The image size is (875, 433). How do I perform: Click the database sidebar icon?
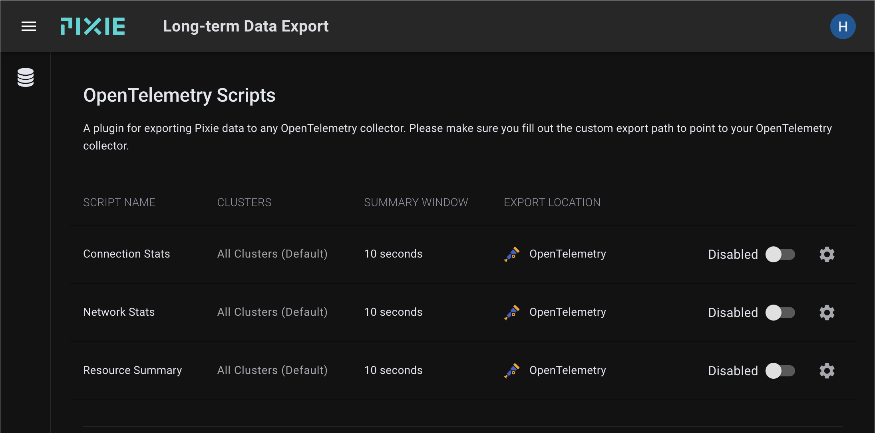click(x=26, y=77)
